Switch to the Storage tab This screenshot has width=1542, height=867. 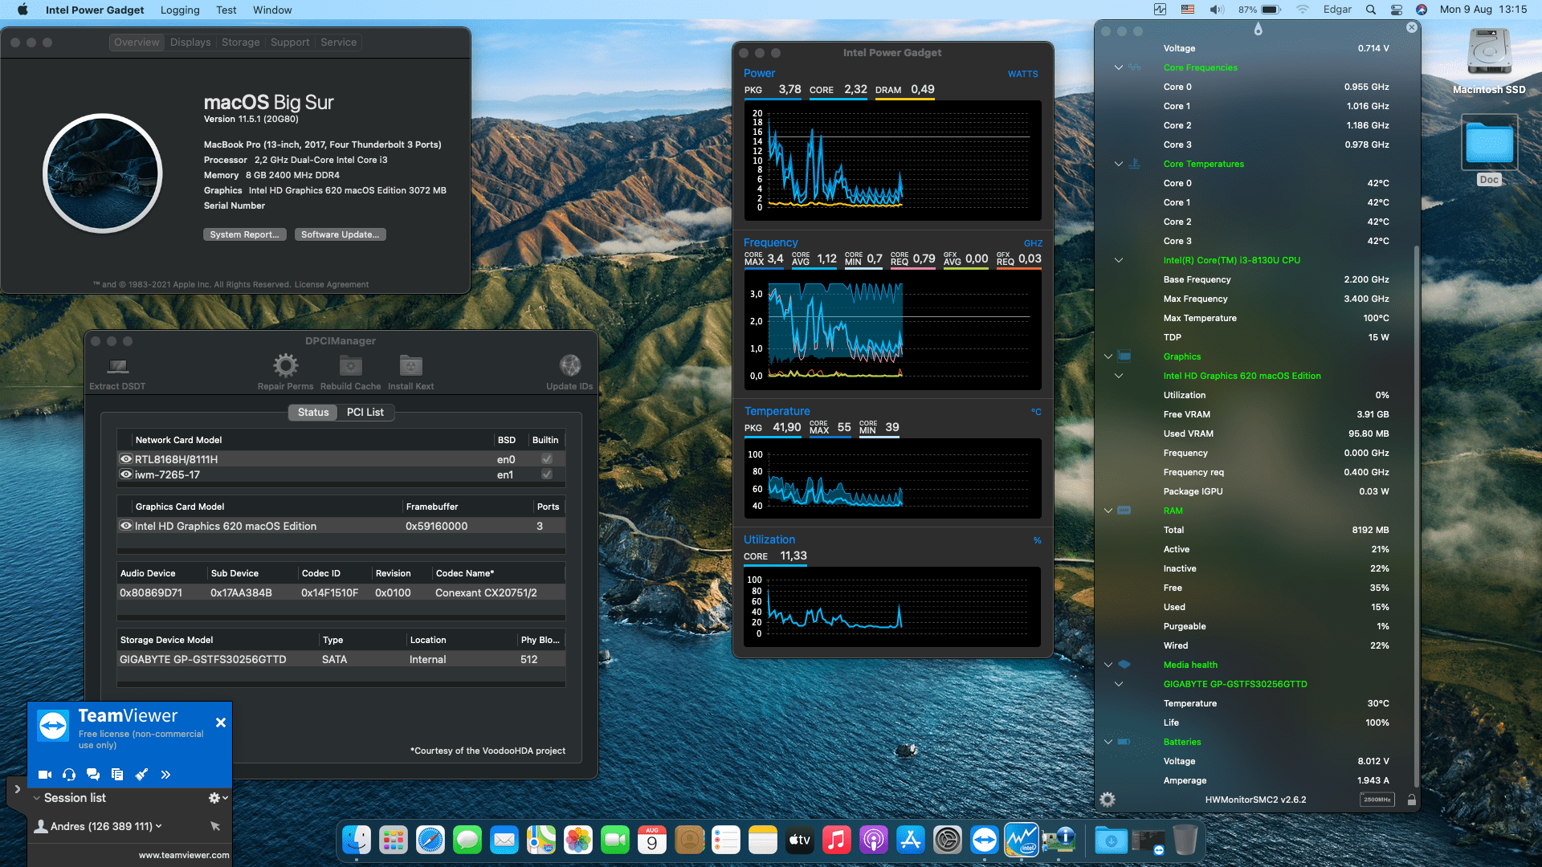click(x=241, y=43)
